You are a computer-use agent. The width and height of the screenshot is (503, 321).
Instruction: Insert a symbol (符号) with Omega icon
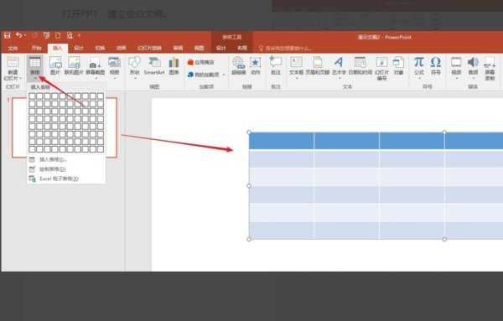tap(436, 66)
